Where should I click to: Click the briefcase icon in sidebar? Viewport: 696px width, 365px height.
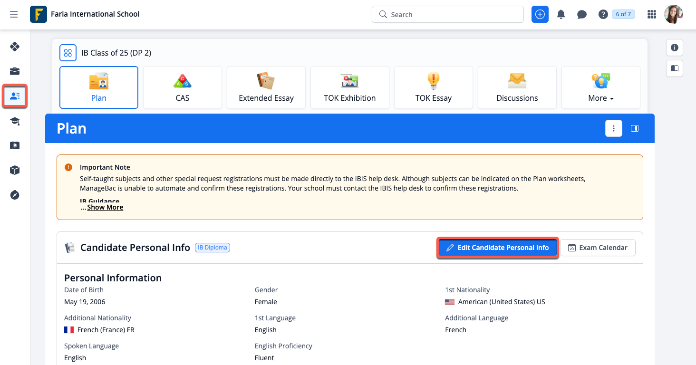tap(15, 71)
